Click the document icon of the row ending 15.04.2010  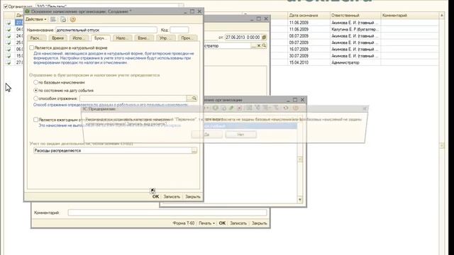(9, 62)
